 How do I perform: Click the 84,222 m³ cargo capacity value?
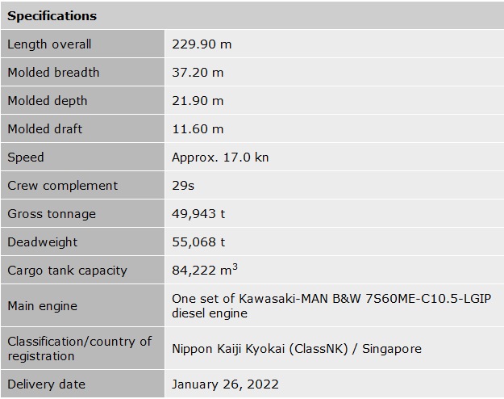[205, 270]
